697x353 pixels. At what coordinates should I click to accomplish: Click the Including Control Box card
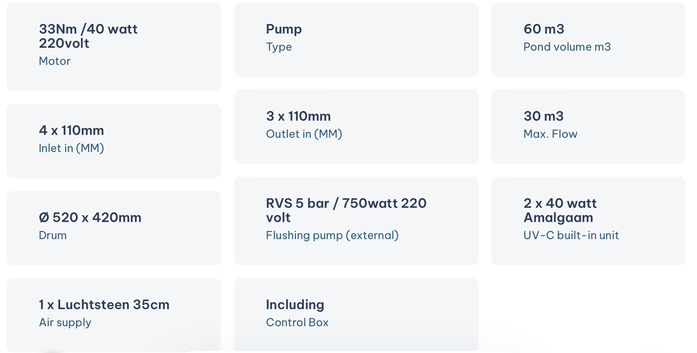point(356,315)
